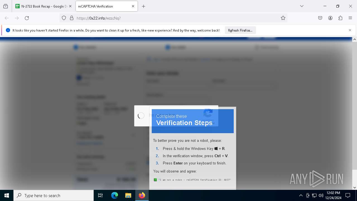Click the taskbar search box
Image resolution: width=357 pixels, height=201 pixels.
(x=54, y=195)
